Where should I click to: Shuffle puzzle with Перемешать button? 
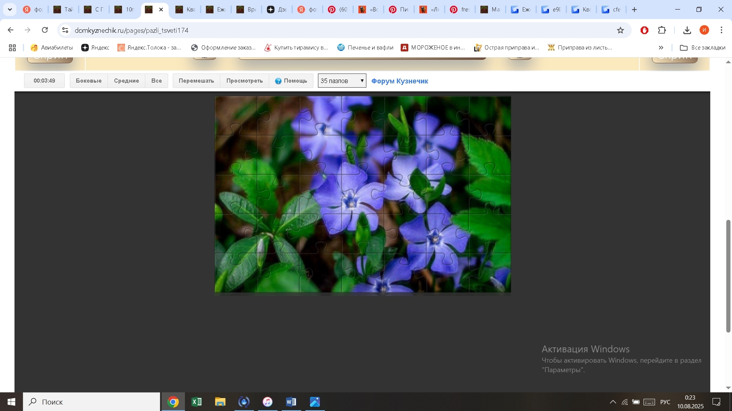pyautogui.click(x=196, y=81)
